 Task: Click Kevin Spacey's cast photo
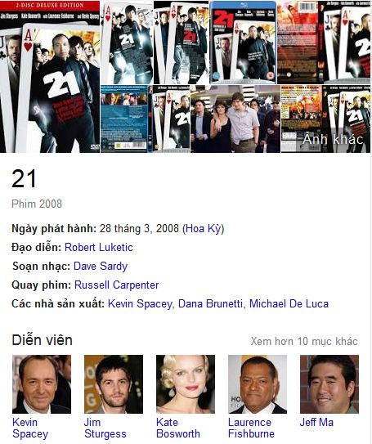coord(42,384)
